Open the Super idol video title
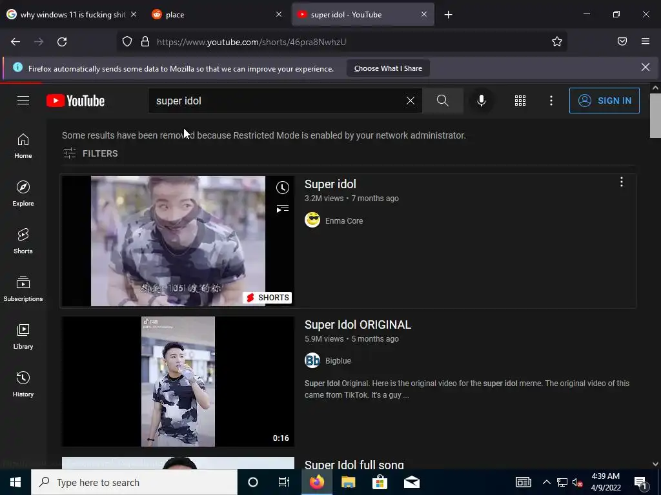Screen dimensions: 661x495 [330, 184]
